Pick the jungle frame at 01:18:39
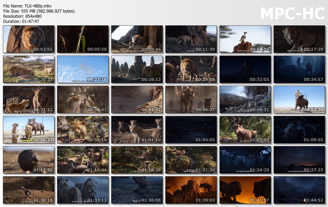Screen dimensions: 328x207 coord(137,160)
